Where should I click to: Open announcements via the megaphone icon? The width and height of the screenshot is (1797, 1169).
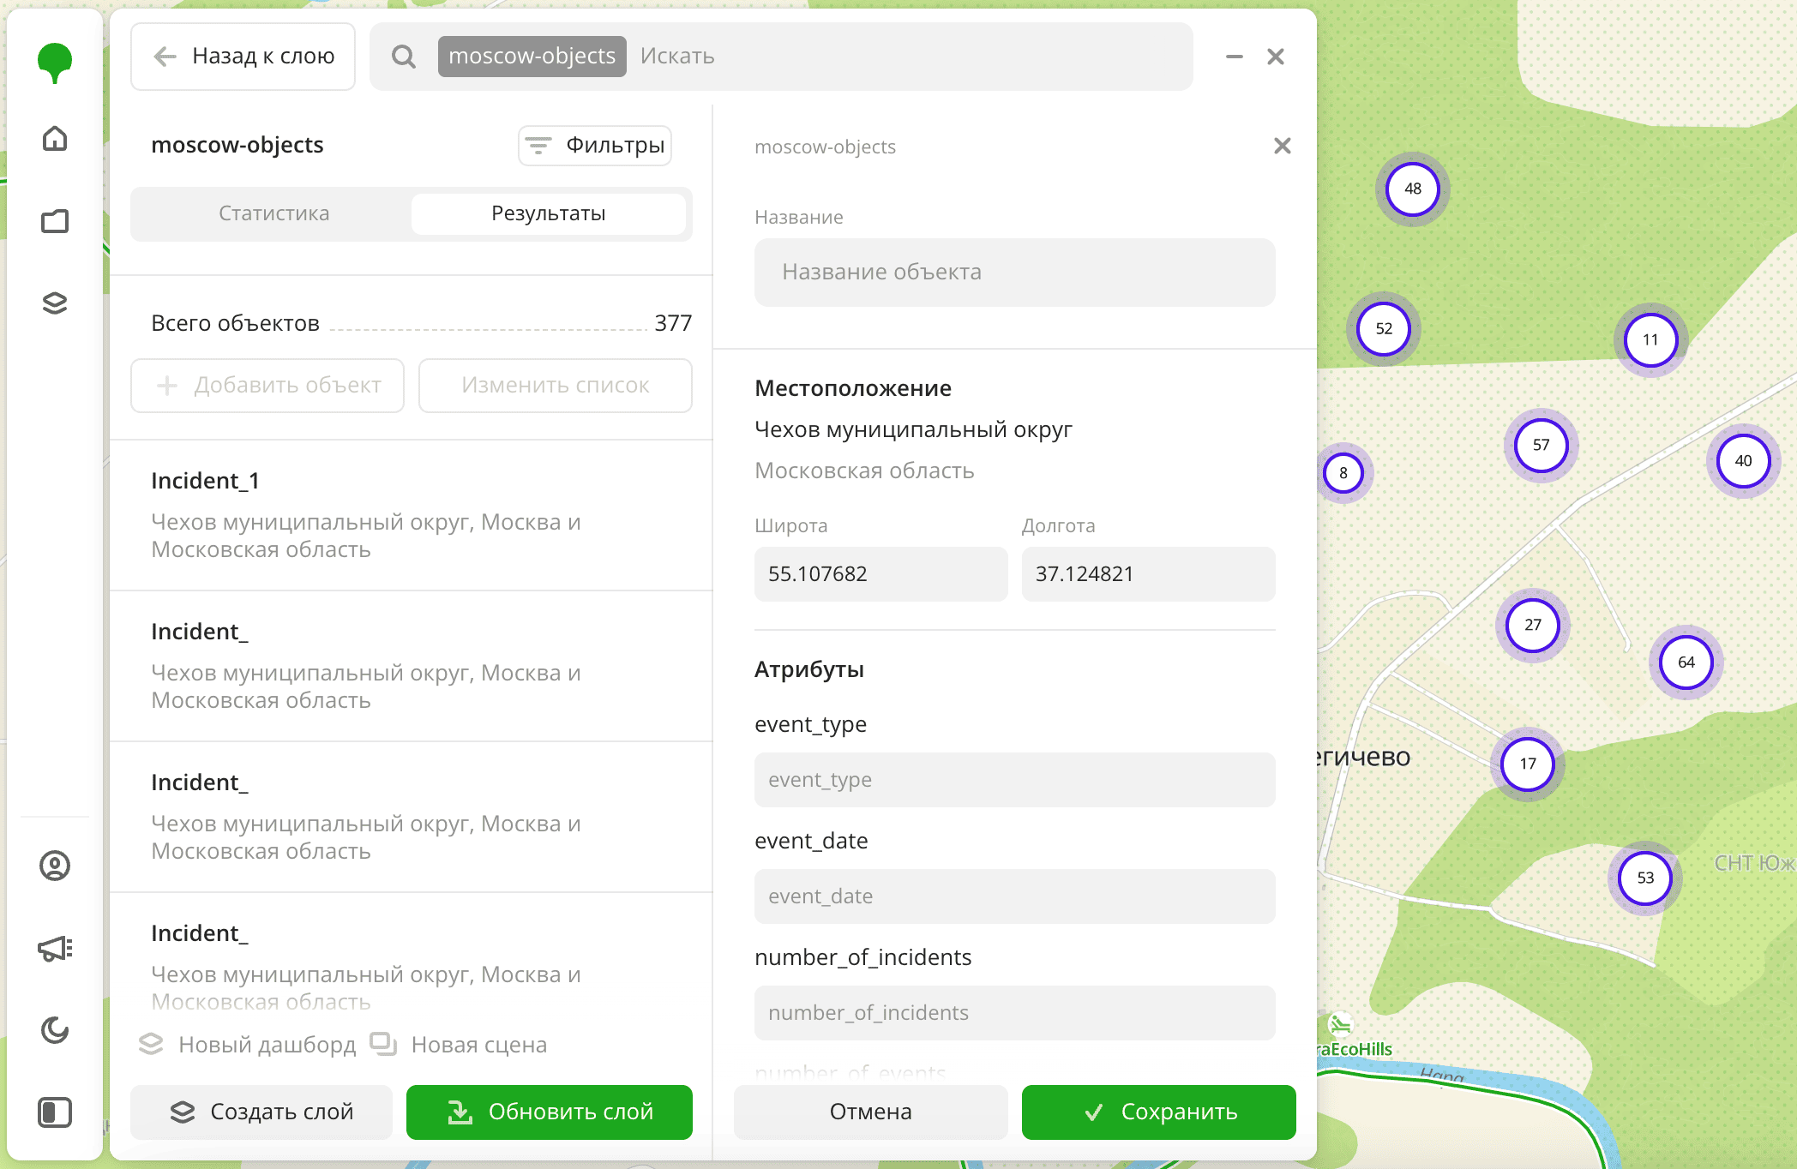pos(55,949)
